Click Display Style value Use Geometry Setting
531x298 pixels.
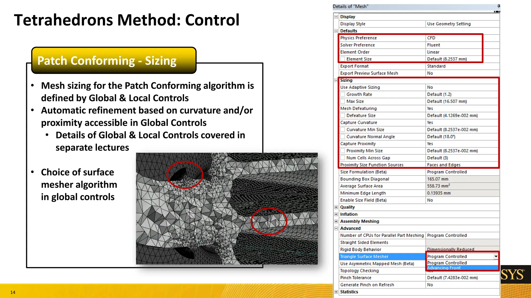[463, 24]
